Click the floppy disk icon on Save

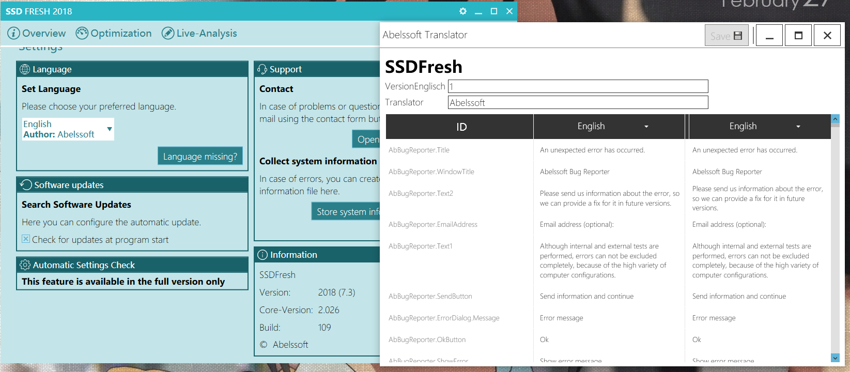coord(738,36)
